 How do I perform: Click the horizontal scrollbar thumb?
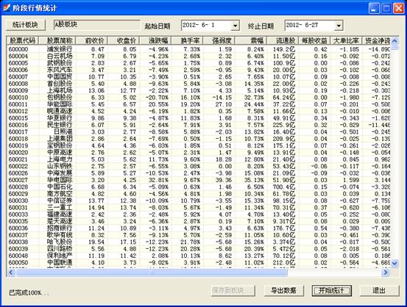pos(152,272)
